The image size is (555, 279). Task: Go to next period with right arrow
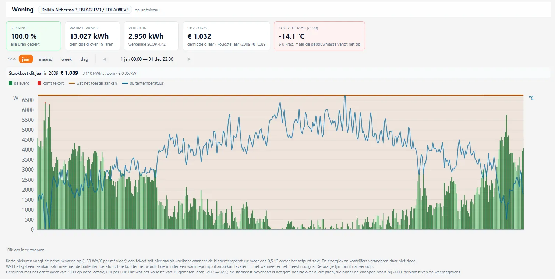pyautogui.click(x=189, y=59)
